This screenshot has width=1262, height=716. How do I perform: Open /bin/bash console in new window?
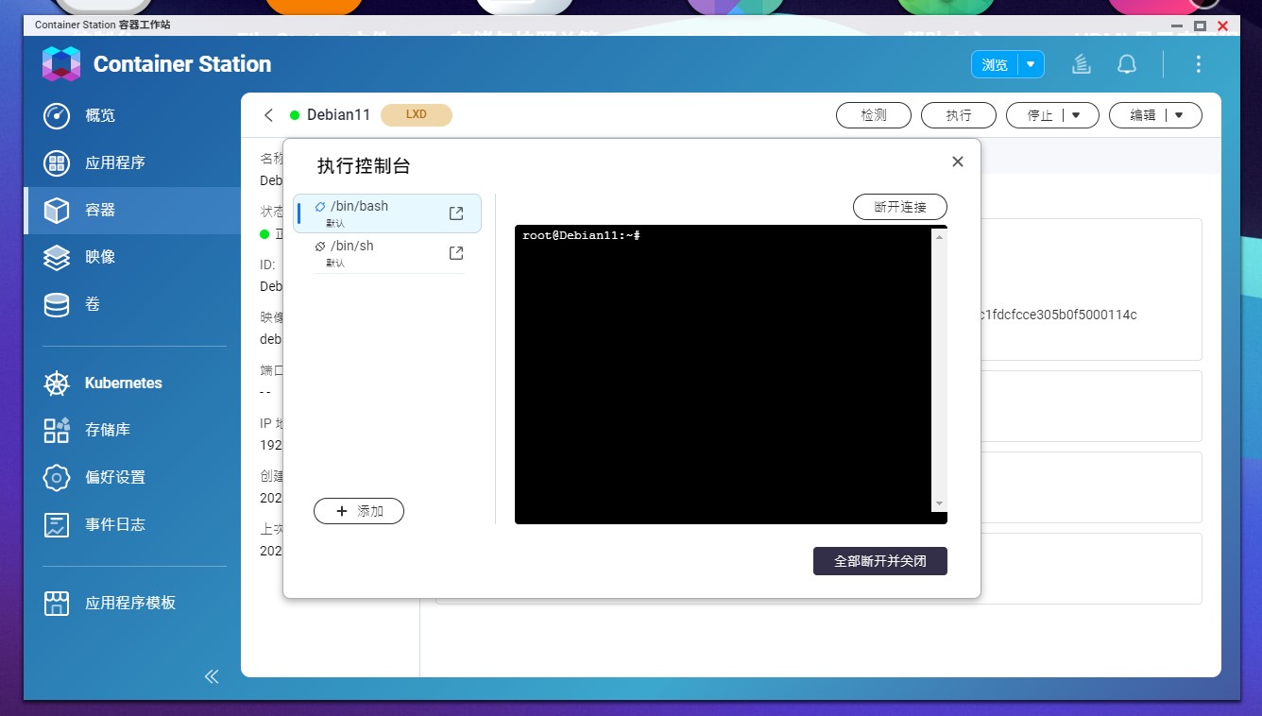click(456, 213)
